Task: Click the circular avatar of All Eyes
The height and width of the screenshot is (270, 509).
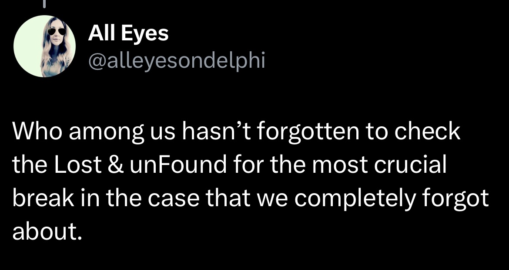Action: coord(46,46)
